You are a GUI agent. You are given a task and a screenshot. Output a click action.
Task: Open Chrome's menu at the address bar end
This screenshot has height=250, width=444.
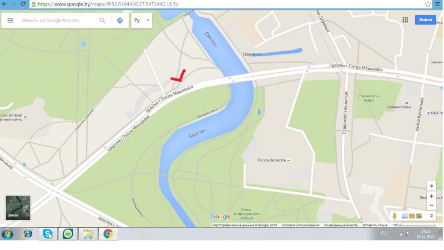438,4
